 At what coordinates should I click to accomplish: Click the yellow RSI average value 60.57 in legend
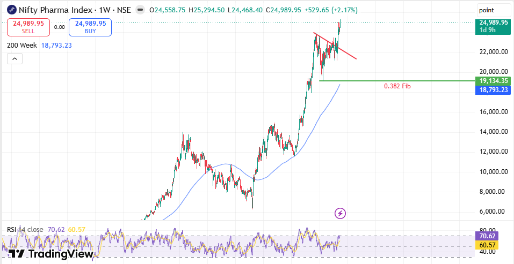coord(76,229)
